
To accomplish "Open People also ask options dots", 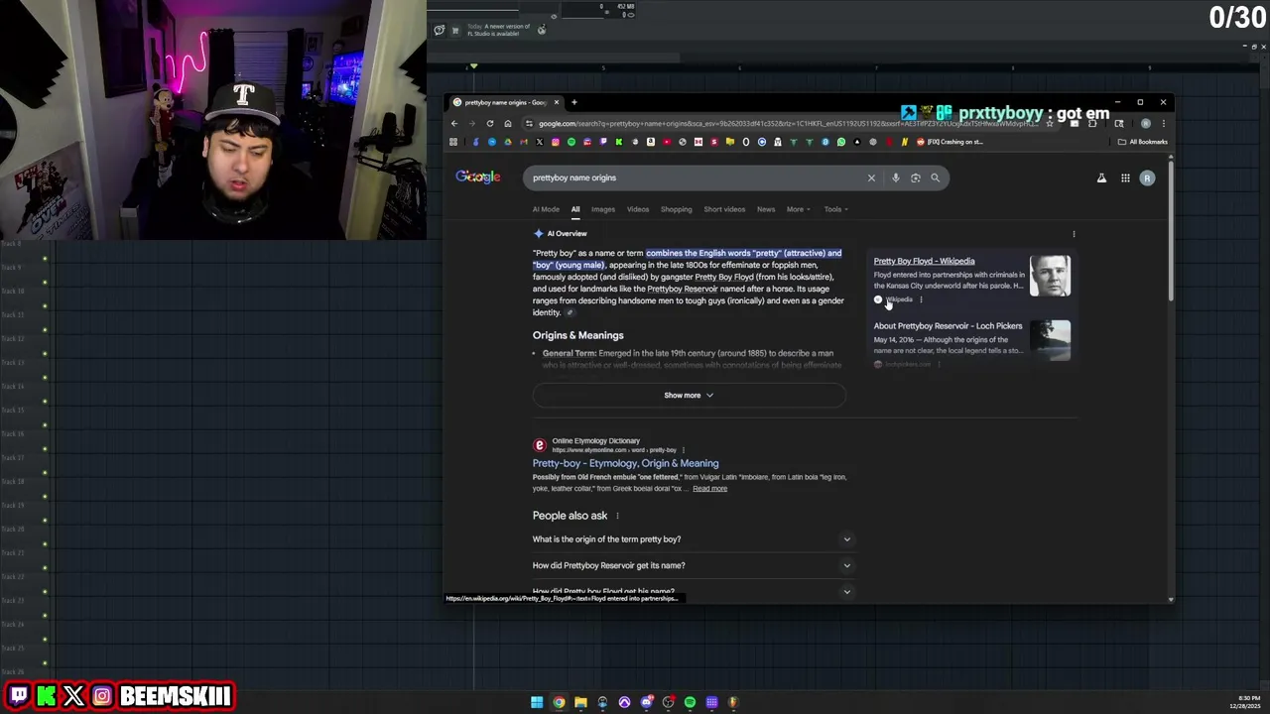I will coord(617,516).
